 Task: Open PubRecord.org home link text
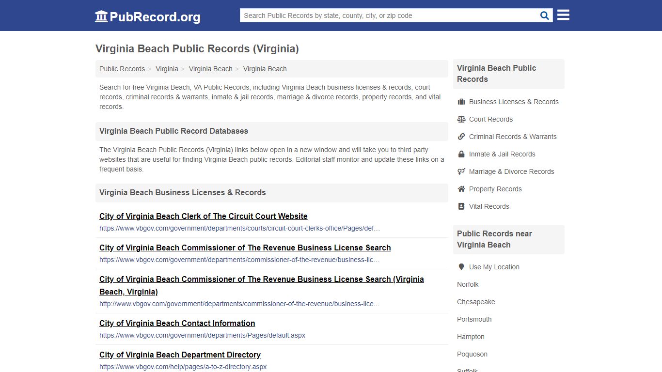coord(155,17)
